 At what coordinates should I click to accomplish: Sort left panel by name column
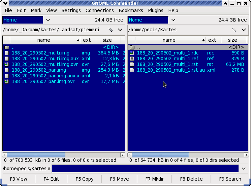[x=45, y=40]
